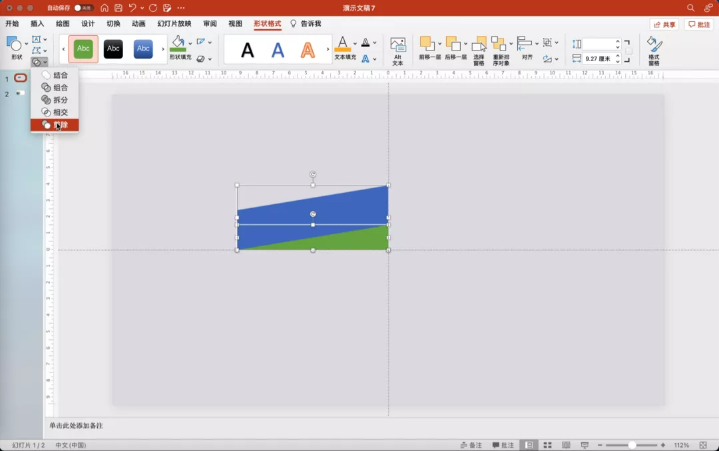Choose 相交 (Intersect) from merge menu
This screenshot has width=719, height=451.
(55, 112)
